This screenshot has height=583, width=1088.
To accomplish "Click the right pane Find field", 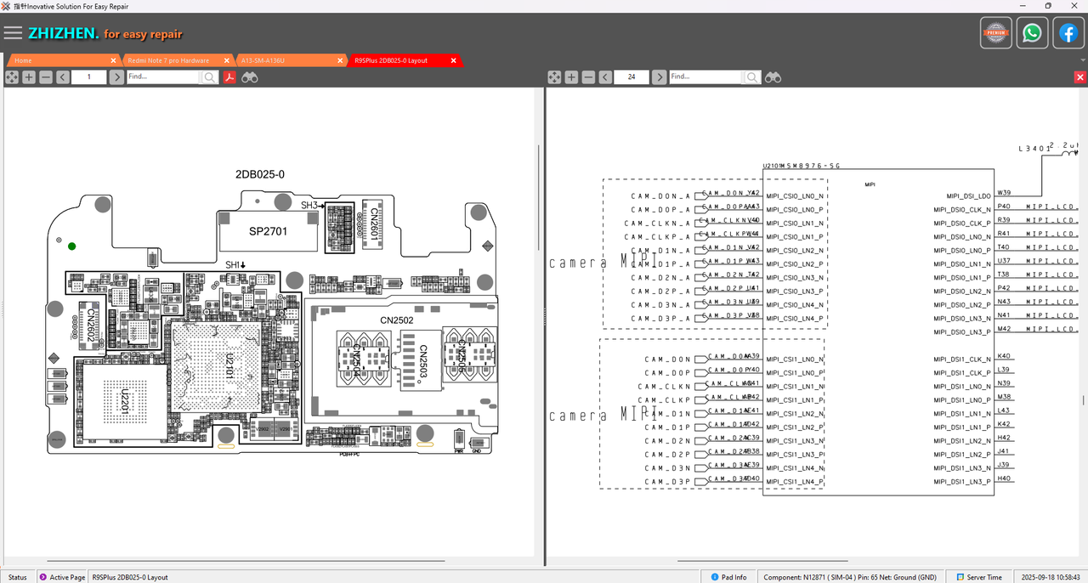I will (706, 77).
